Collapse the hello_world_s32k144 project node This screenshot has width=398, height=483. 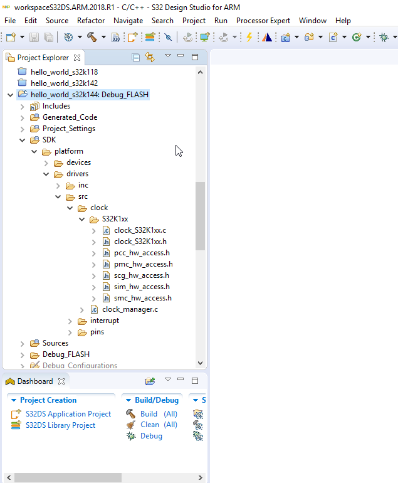pos(10,95)
